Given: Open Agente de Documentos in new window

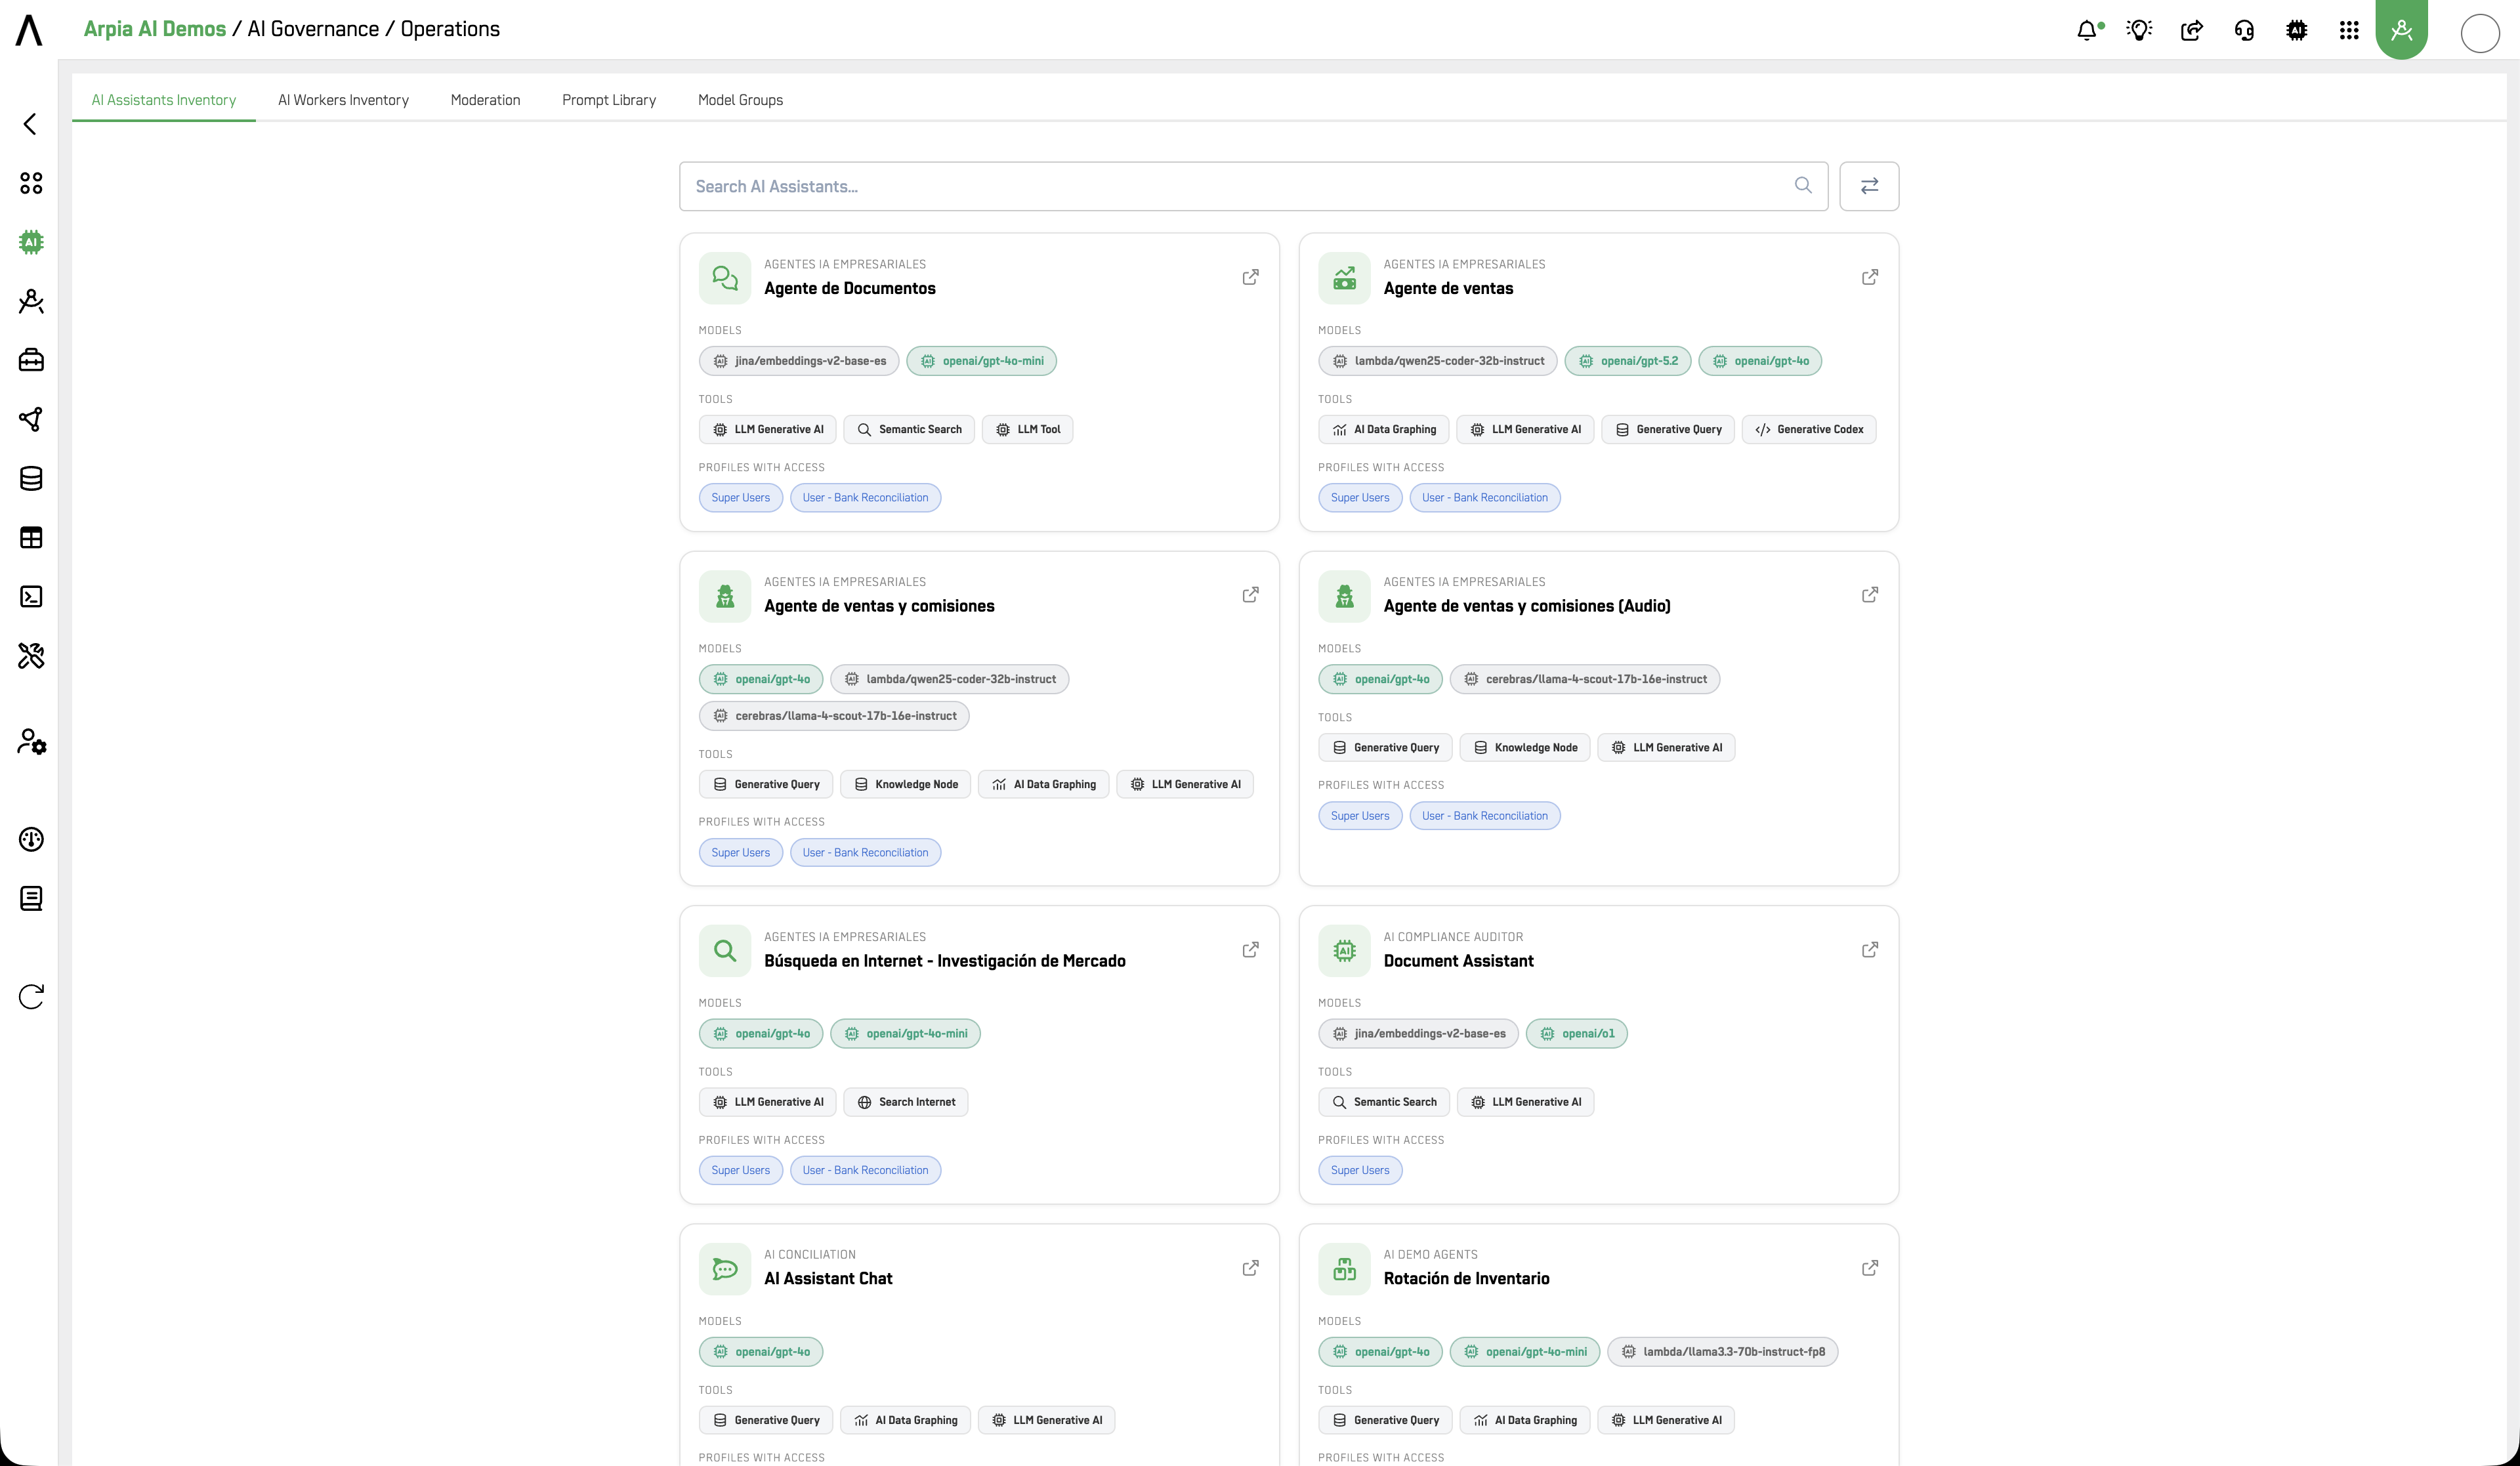Looking at the screenshot, I should click(1250, 277).
